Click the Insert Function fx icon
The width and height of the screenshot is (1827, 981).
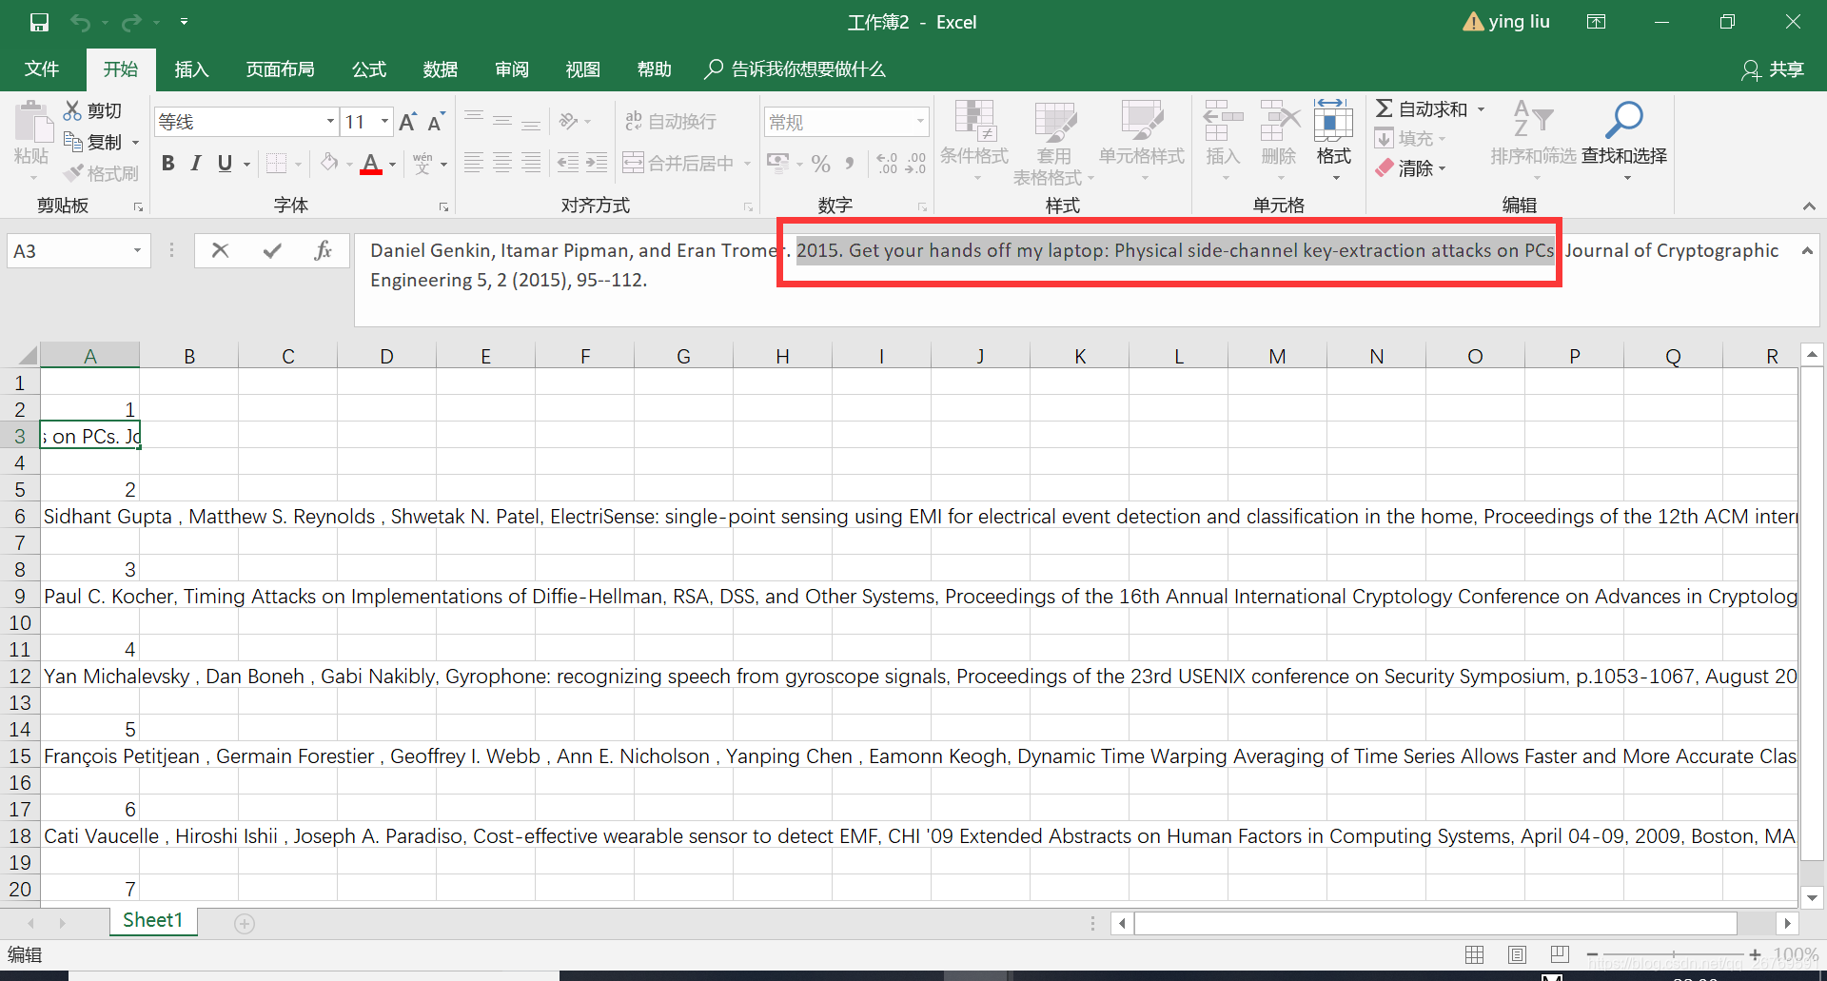(x=324, y=250)
